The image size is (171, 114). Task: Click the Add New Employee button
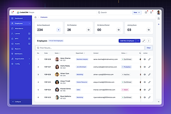127,41
